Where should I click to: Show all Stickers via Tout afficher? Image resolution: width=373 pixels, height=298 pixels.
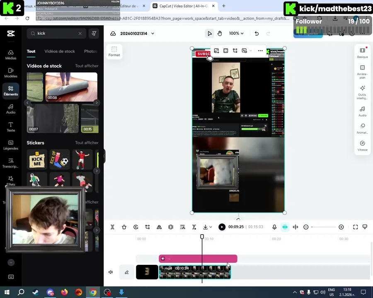[x=87, y=142]
